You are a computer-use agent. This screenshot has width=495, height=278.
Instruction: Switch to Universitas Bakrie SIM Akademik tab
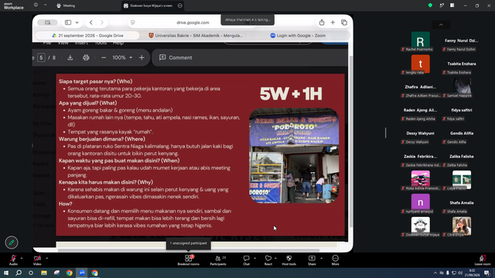pos(196,36)
